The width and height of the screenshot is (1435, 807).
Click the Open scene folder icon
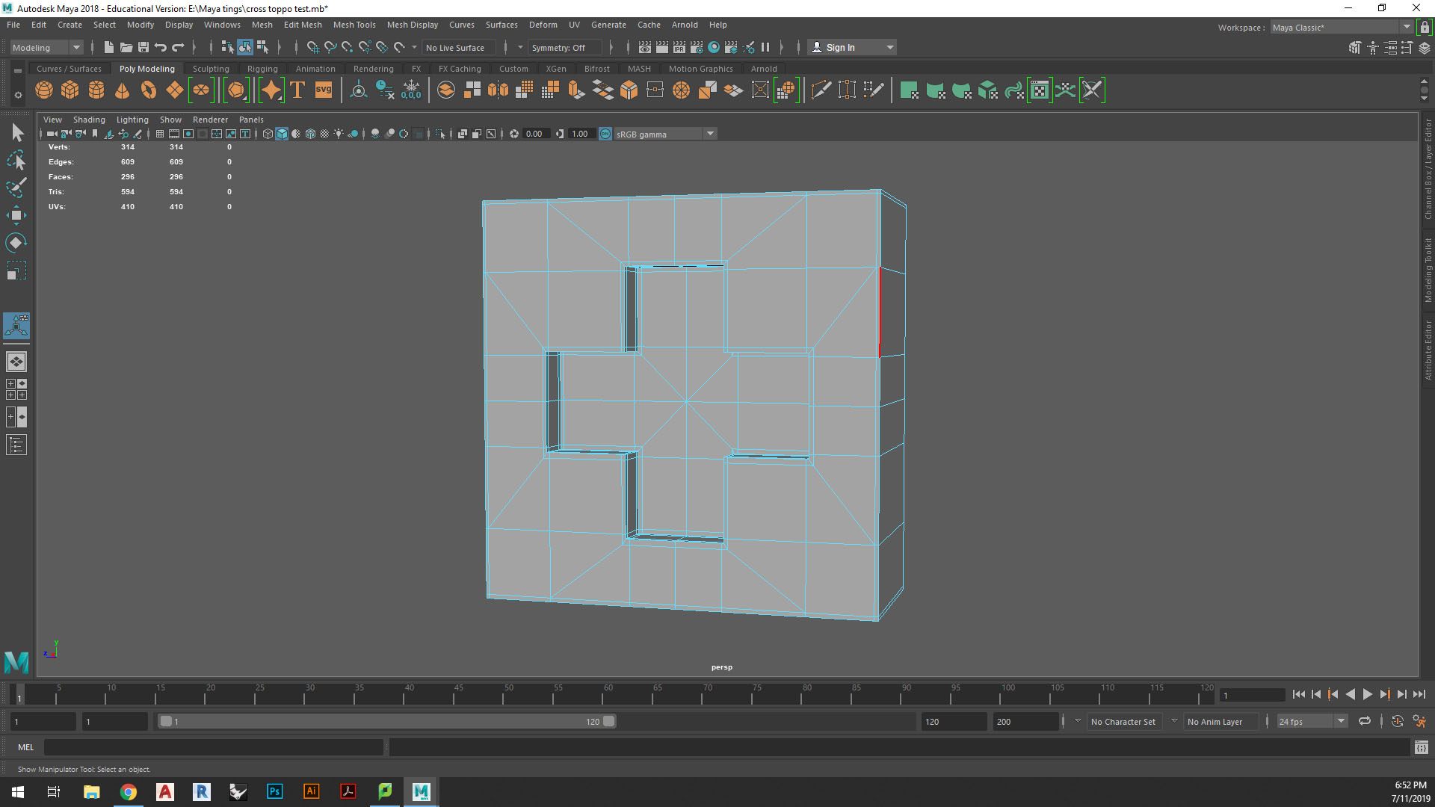point(126,47)
